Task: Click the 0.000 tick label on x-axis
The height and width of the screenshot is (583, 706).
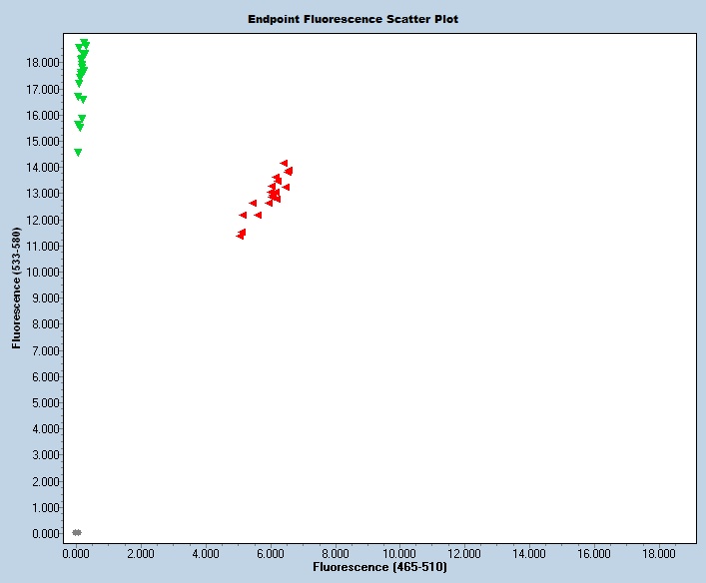Action: point(76,552)
